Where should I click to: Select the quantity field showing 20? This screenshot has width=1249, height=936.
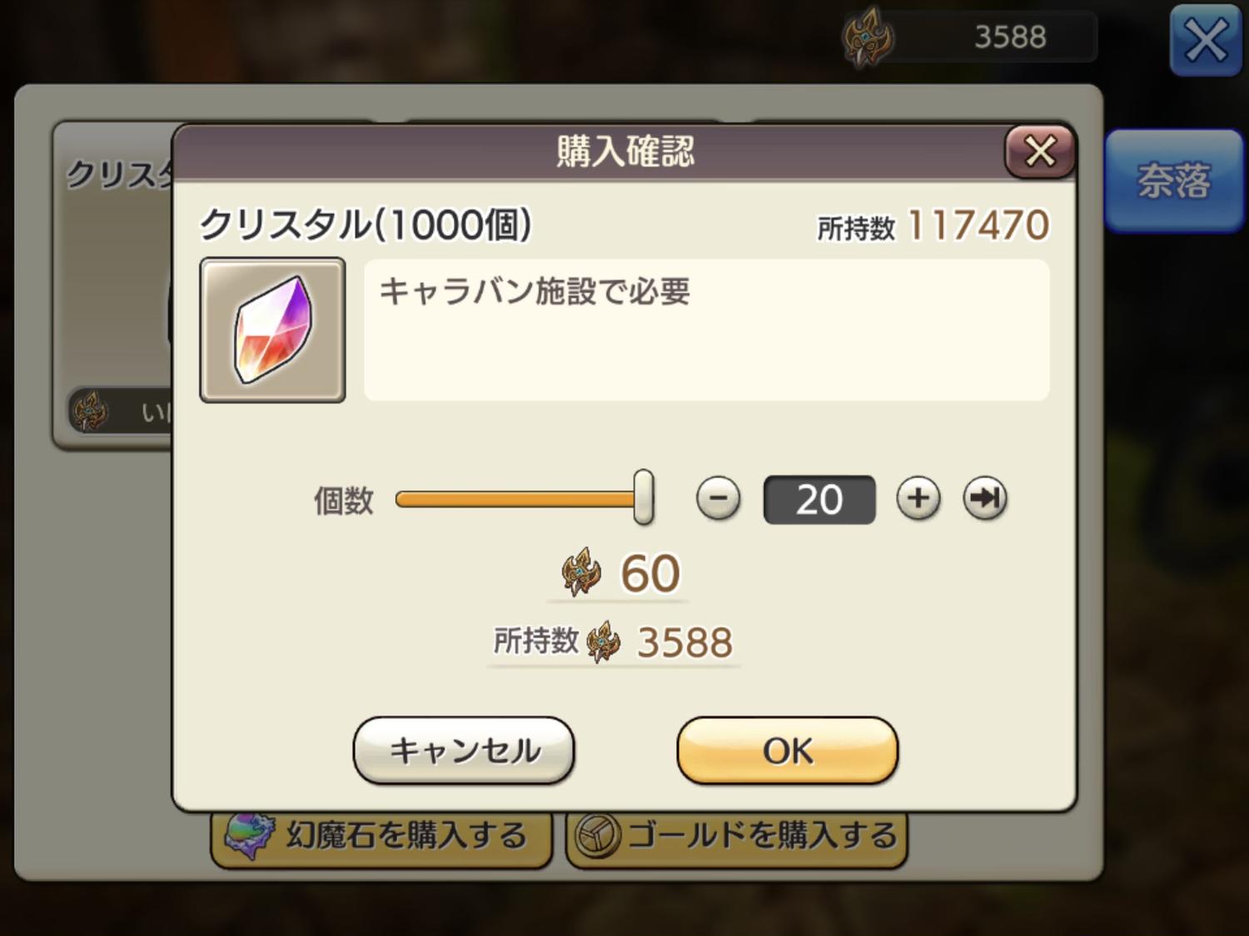[x=819, y=499]
